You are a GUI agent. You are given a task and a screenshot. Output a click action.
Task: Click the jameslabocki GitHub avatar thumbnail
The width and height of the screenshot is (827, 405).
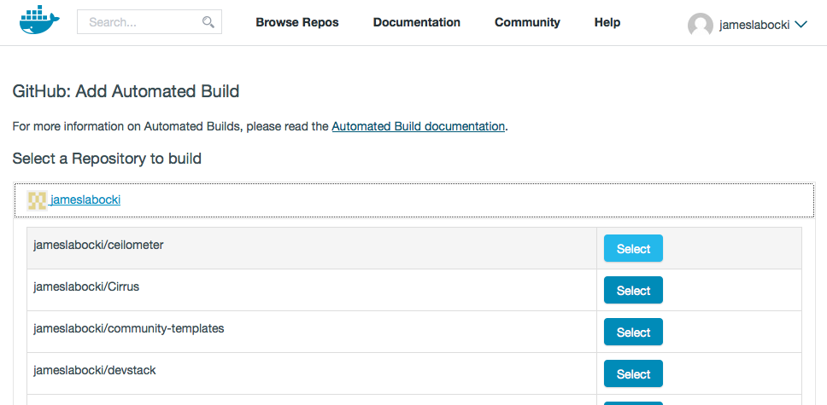[x=37, y=200]
